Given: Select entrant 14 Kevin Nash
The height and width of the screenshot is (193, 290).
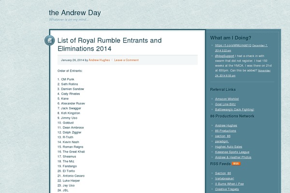Looking at the screenshot, I should pyautogui.click(x=68, y=142).
